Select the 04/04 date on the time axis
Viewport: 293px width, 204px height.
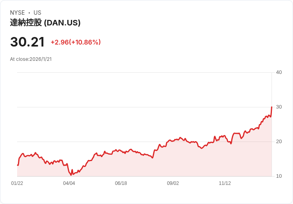point(69,183)
